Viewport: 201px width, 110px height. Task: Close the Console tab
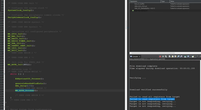point(139,57)
